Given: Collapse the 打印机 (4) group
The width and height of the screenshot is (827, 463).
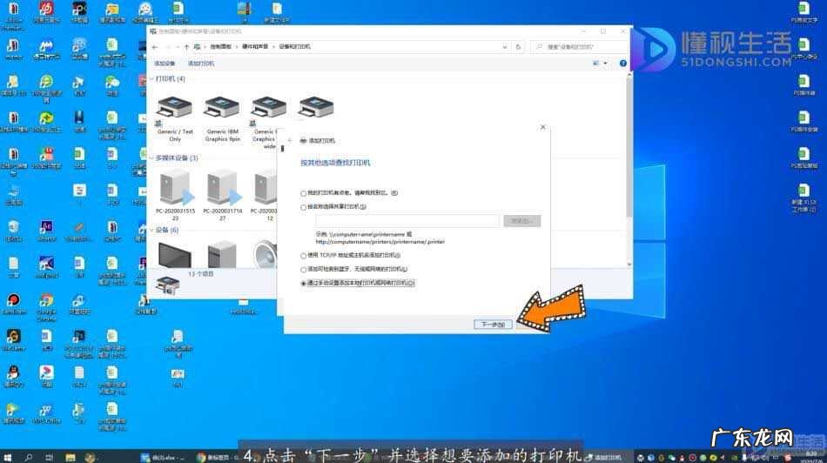Looking at the screenshot, I should pos(151,79).
